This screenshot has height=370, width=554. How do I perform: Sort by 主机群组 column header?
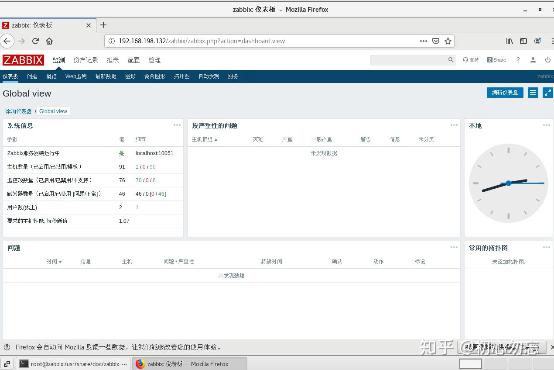click(205, 139)
